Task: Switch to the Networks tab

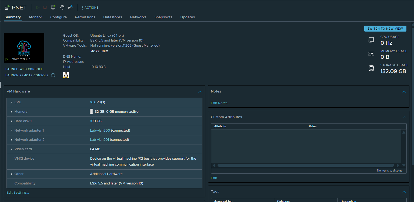Action: (138, 17)
